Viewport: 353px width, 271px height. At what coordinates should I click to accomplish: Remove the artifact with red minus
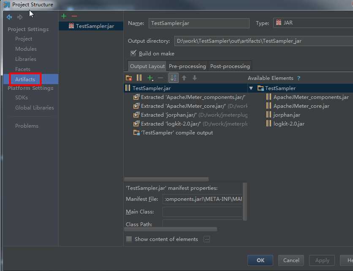[74, 16]
